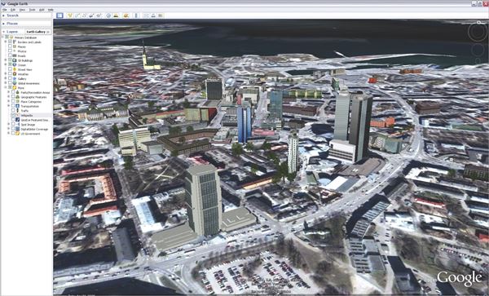Toggle the Photos layer checkbox
The width and height of the screenshot is (489, 296).
coord(11,51)
